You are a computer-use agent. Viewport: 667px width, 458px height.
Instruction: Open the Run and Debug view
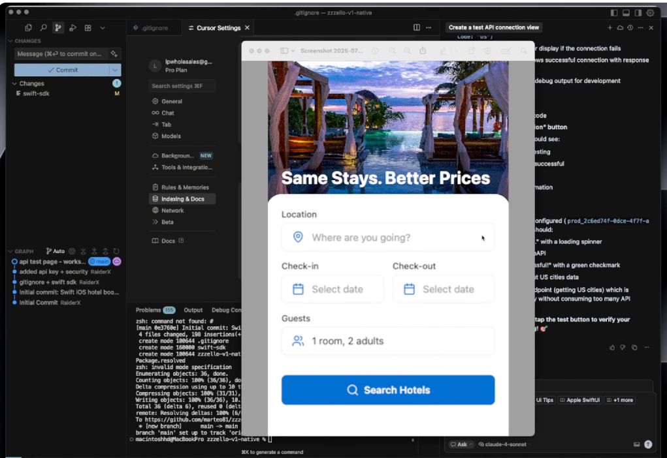coord(73,27)
